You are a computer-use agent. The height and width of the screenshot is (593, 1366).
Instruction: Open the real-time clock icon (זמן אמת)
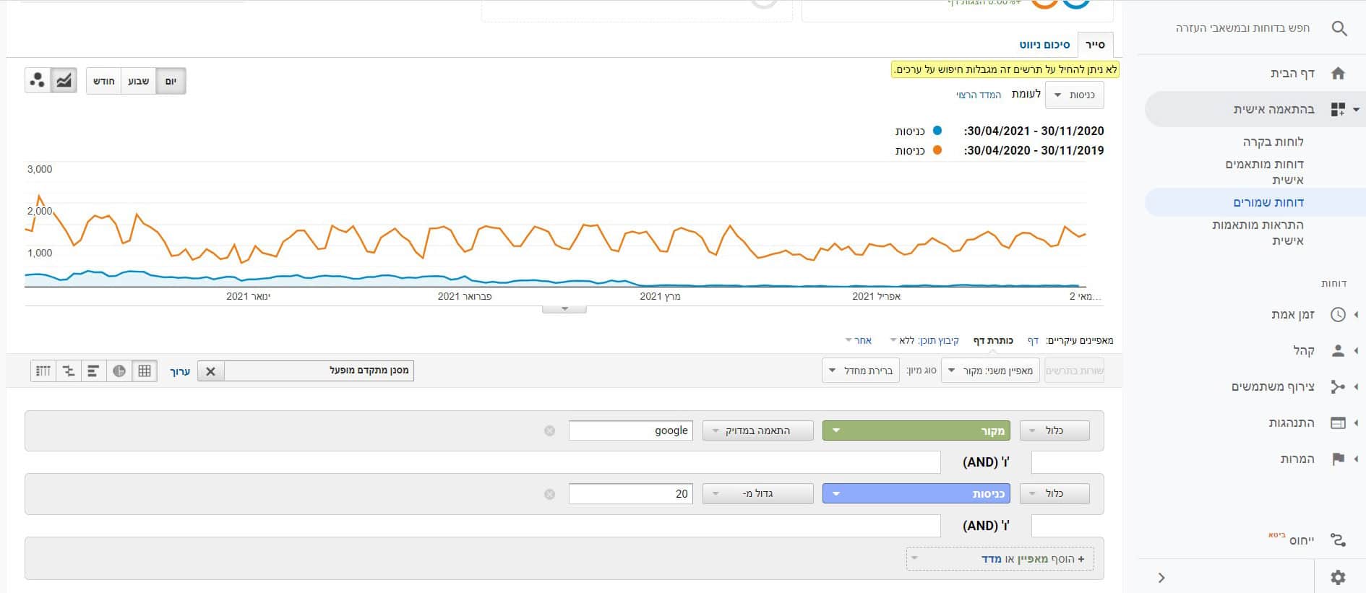click(1338, 314)
